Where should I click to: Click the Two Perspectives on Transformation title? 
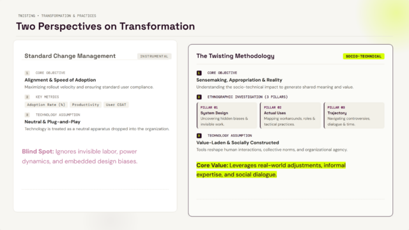click(x=105, y=26)
